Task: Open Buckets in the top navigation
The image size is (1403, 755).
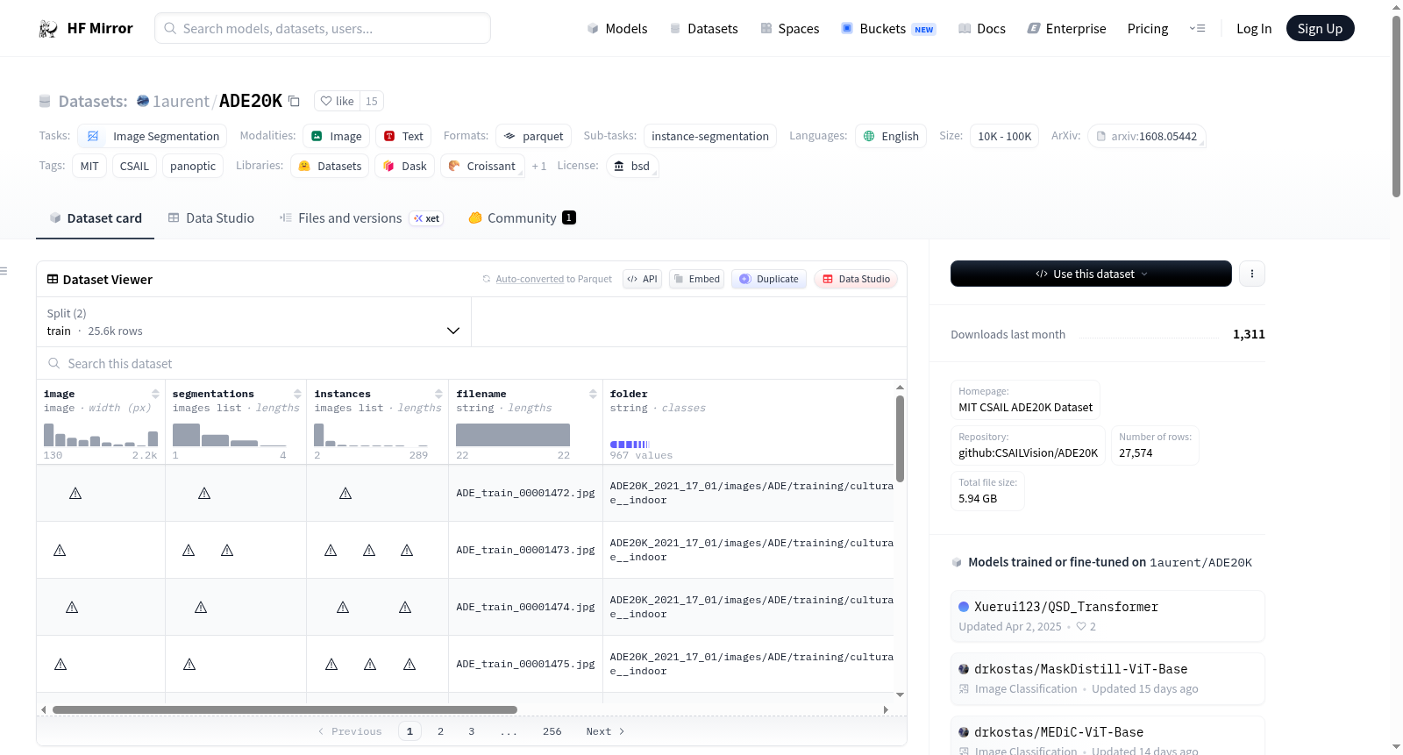Action: [888, 29]
